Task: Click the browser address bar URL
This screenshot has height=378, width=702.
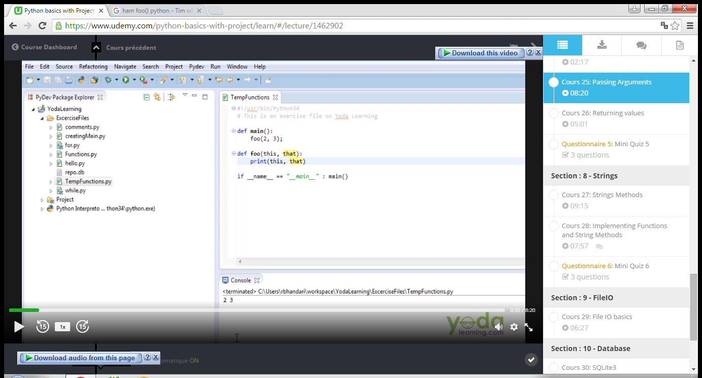Action: click(x=204, y=25)
